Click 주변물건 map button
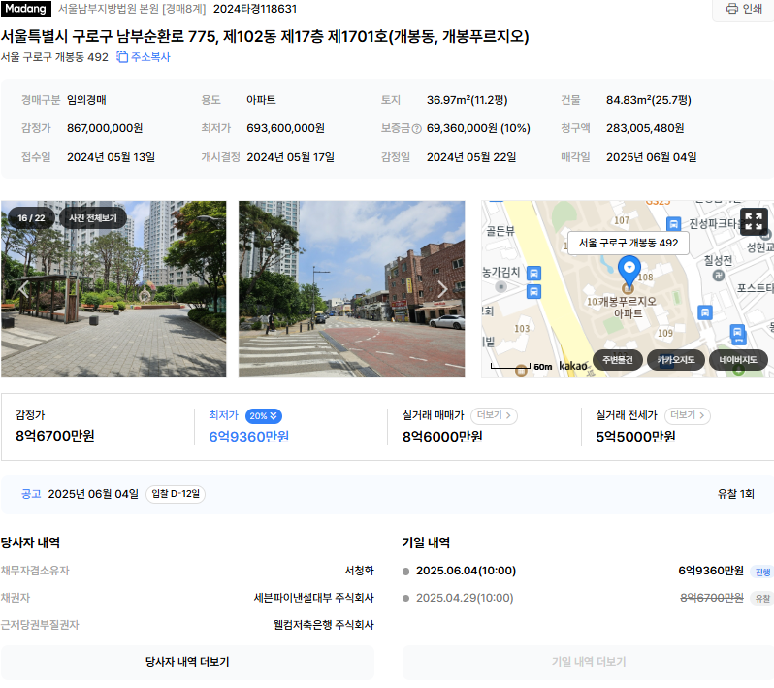 click(618, 360)
